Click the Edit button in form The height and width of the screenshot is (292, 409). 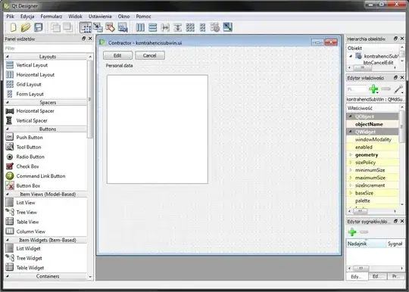point(117,55)
